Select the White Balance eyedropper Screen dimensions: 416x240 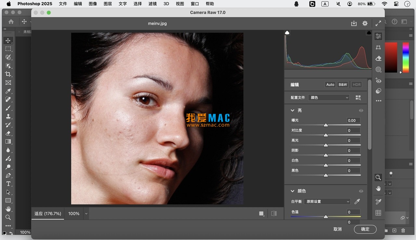pyautogui.click(x=357, y=201)
